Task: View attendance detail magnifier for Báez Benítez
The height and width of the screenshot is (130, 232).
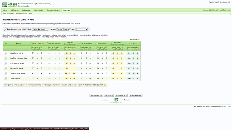Action: pos(6,68)
